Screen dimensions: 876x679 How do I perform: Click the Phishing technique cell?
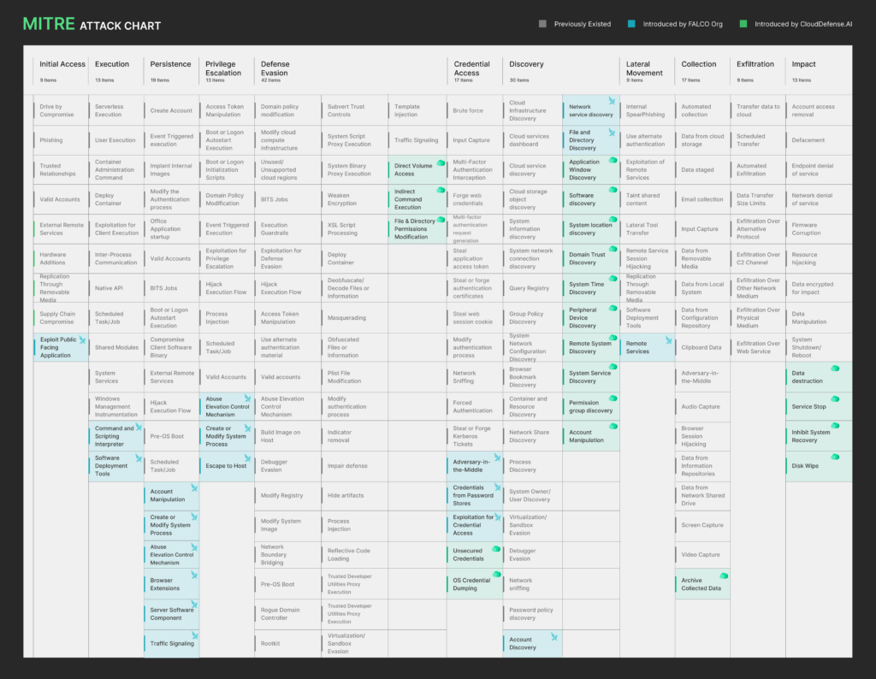click(51, 140)
